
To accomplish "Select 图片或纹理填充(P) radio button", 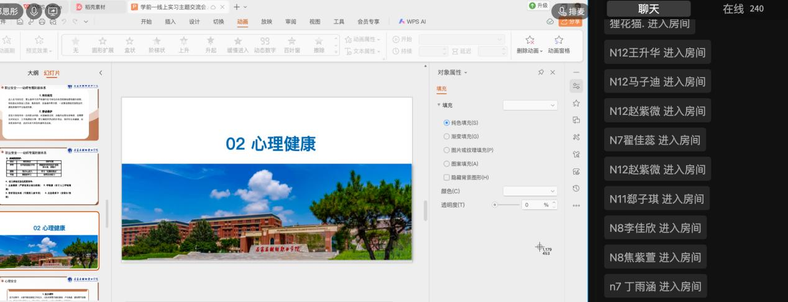I will pyautogui.click(x=446, y=150).
